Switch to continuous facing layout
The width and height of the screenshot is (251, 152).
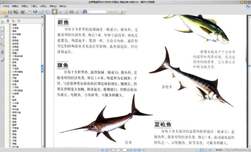click(210, 150)
